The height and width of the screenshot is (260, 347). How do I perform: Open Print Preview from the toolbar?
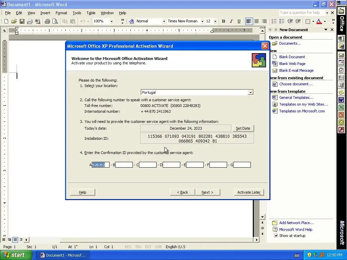tap(55, 21)
